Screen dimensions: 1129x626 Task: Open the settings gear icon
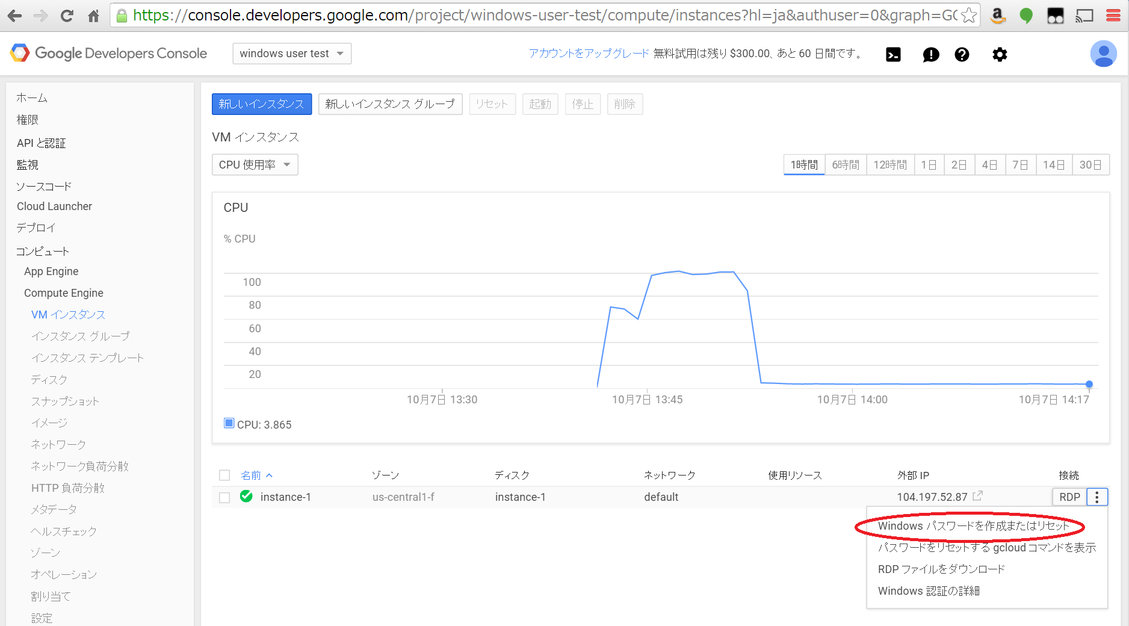point(1000,55)
